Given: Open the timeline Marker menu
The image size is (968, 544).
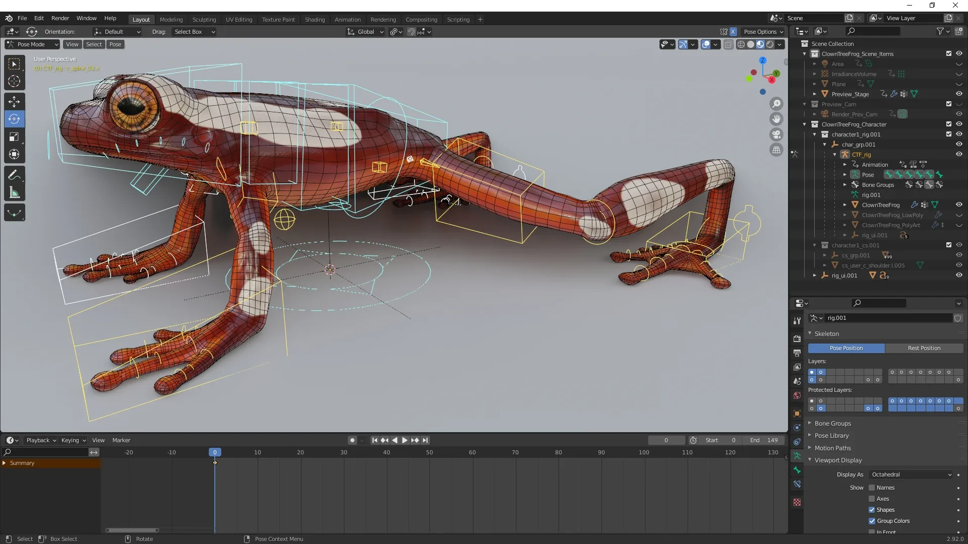Looking at the screenshot, I should point(121,440).
